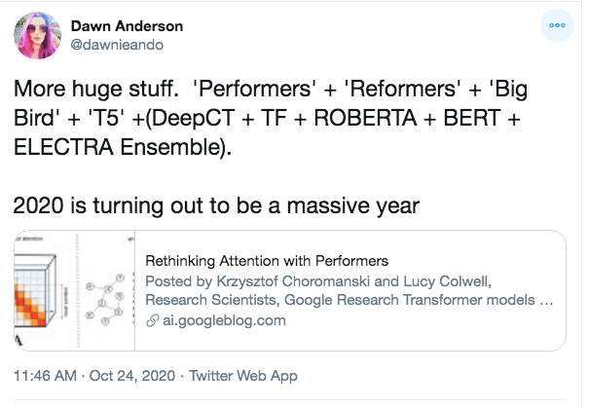Open the 'Rethinking Attention with Performers' card title
This screenshot has width=589, height=408.
click(x=267, y=261)
